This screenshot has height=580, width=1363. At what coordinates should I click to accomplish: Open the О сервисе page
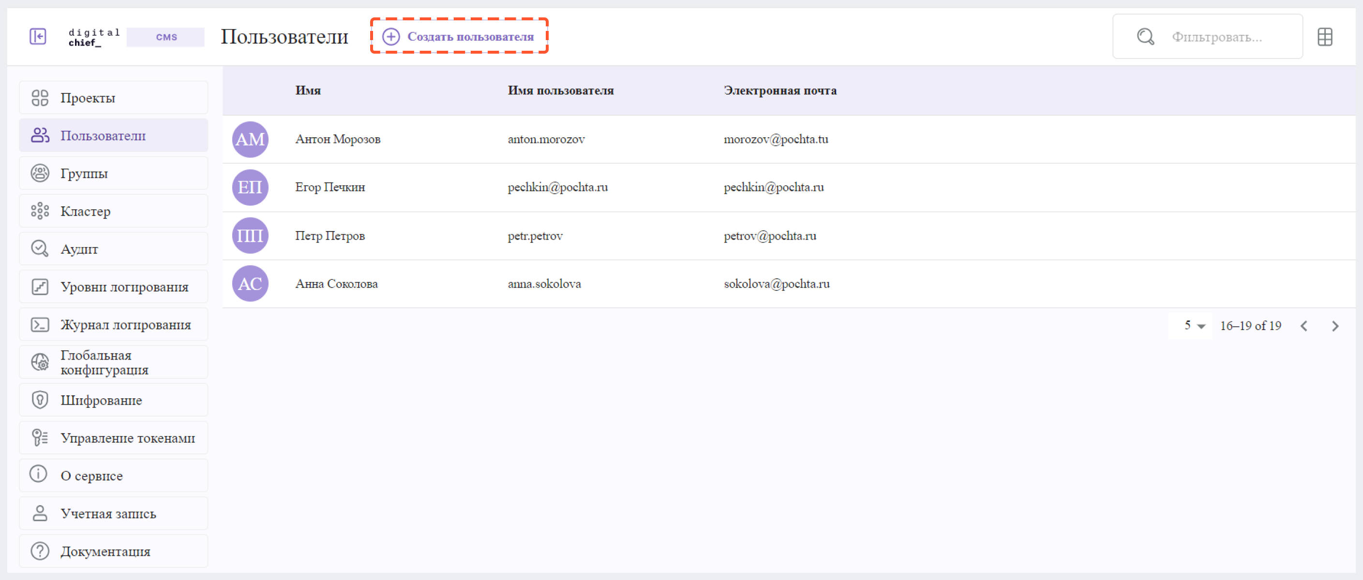[113, 475]
